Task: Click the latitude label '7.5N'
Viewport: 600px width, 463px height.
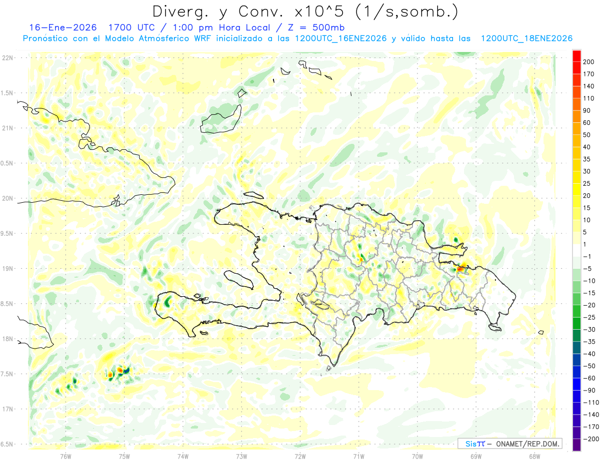Action: pyautogui.click(x=7, y=374)
